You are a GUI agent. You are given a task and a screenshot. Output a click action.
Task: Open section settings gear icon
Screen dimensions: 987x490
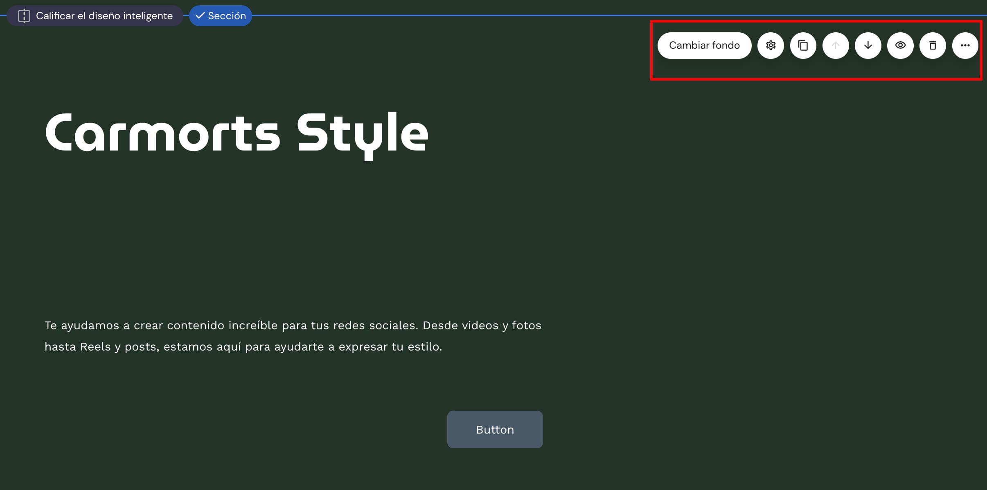coord(771,45)
